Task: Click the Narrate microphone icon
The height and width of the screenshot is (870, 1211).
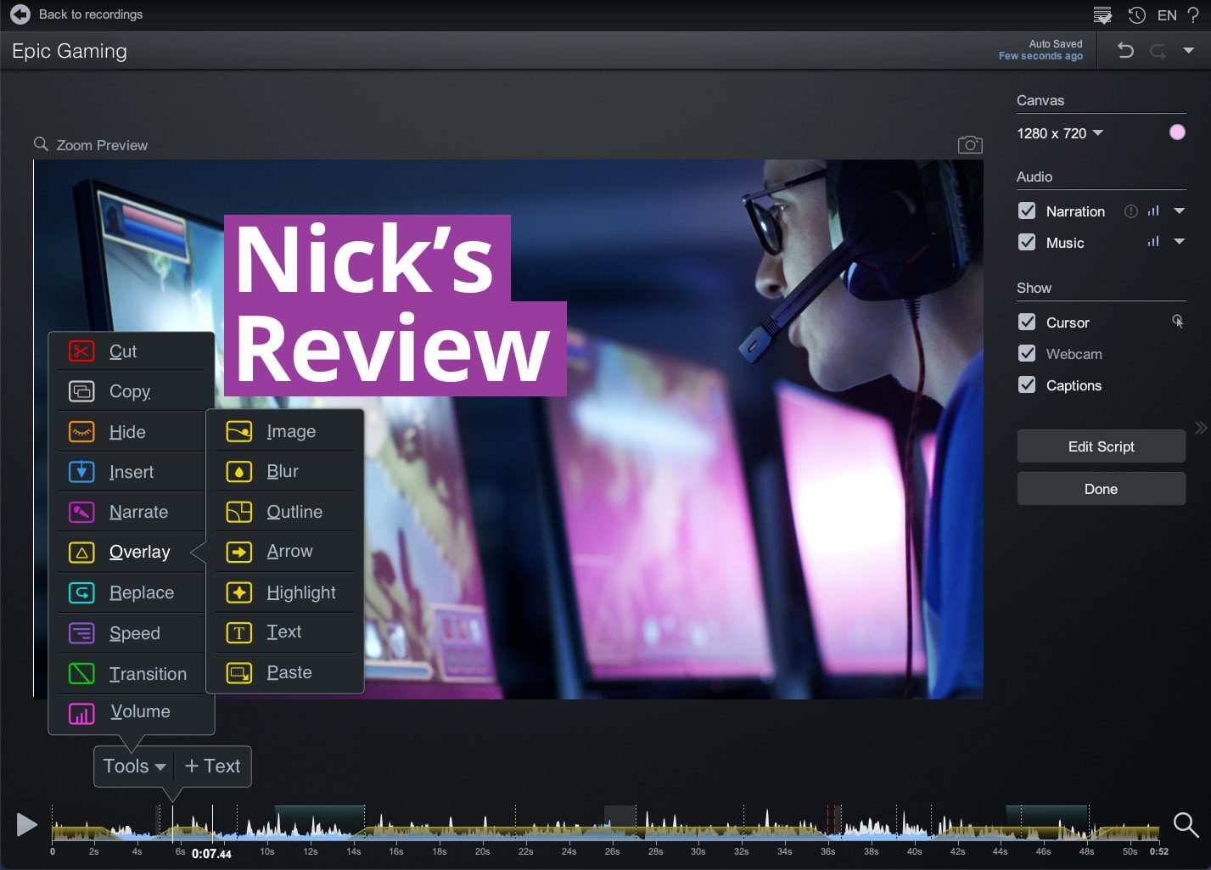Action: click(x=81, y=512)
